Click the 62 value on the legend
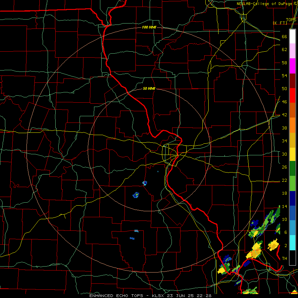Image resolution: width=298 pixels, height=298 pixels. click(284, 50)
